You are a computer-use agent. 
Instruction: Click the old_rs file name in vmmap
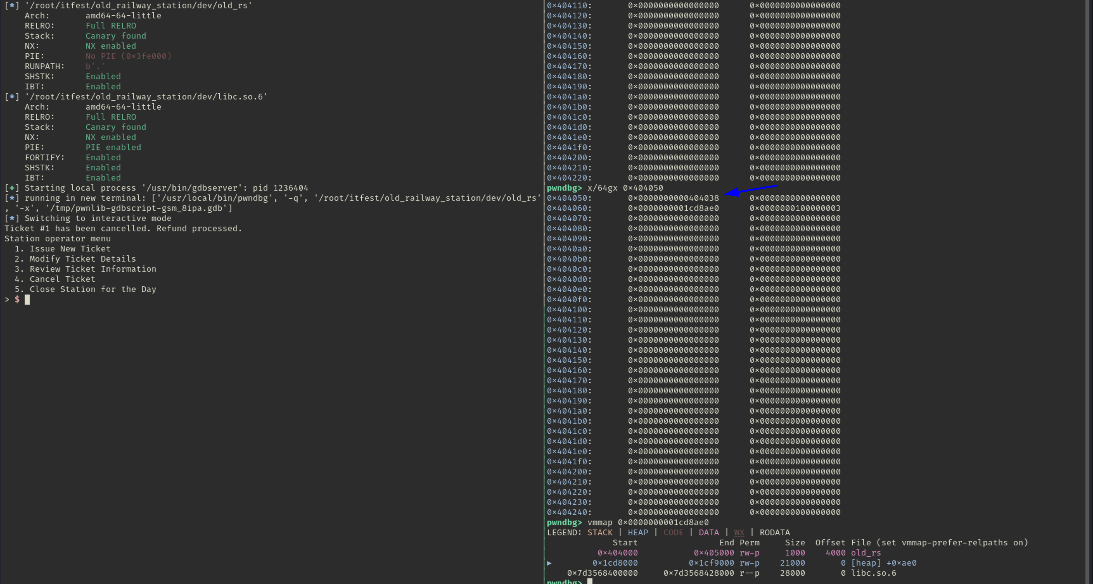(x=866, y=553)
